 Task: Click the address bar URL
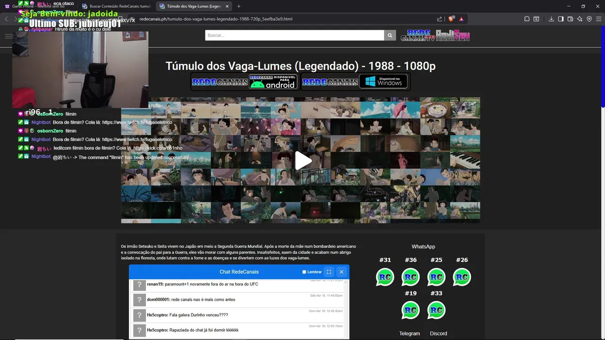pos(216,19)
